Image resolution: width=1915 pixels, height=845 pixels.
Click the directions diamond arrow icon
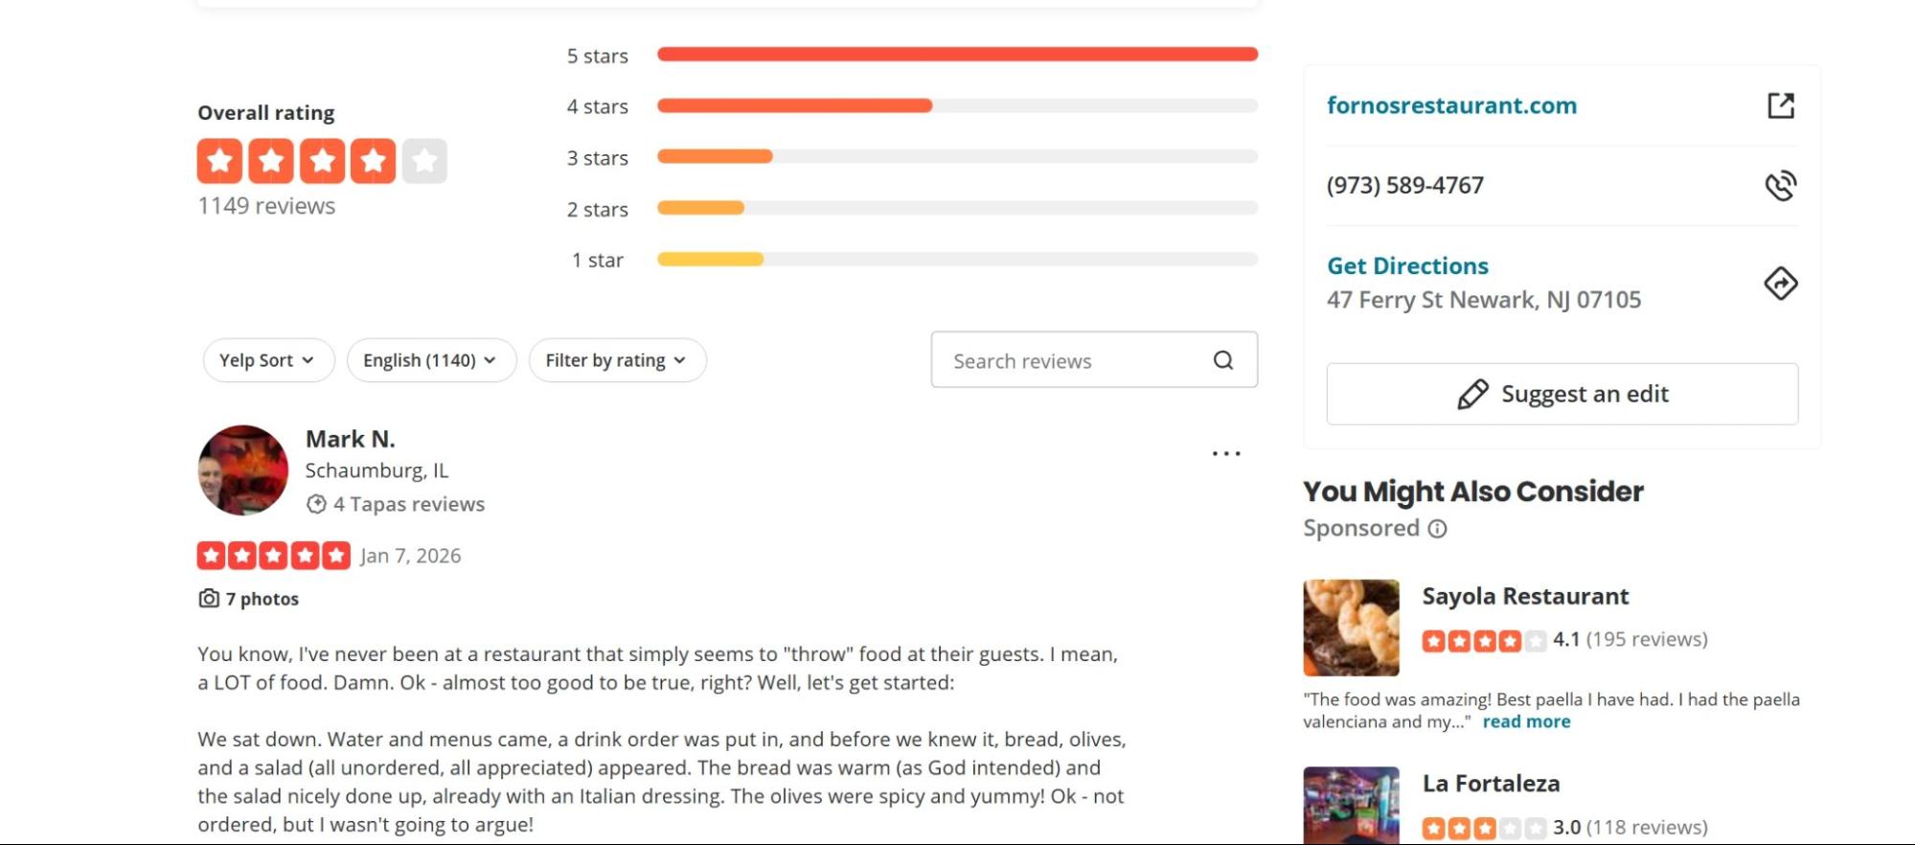pos(1780,284)
